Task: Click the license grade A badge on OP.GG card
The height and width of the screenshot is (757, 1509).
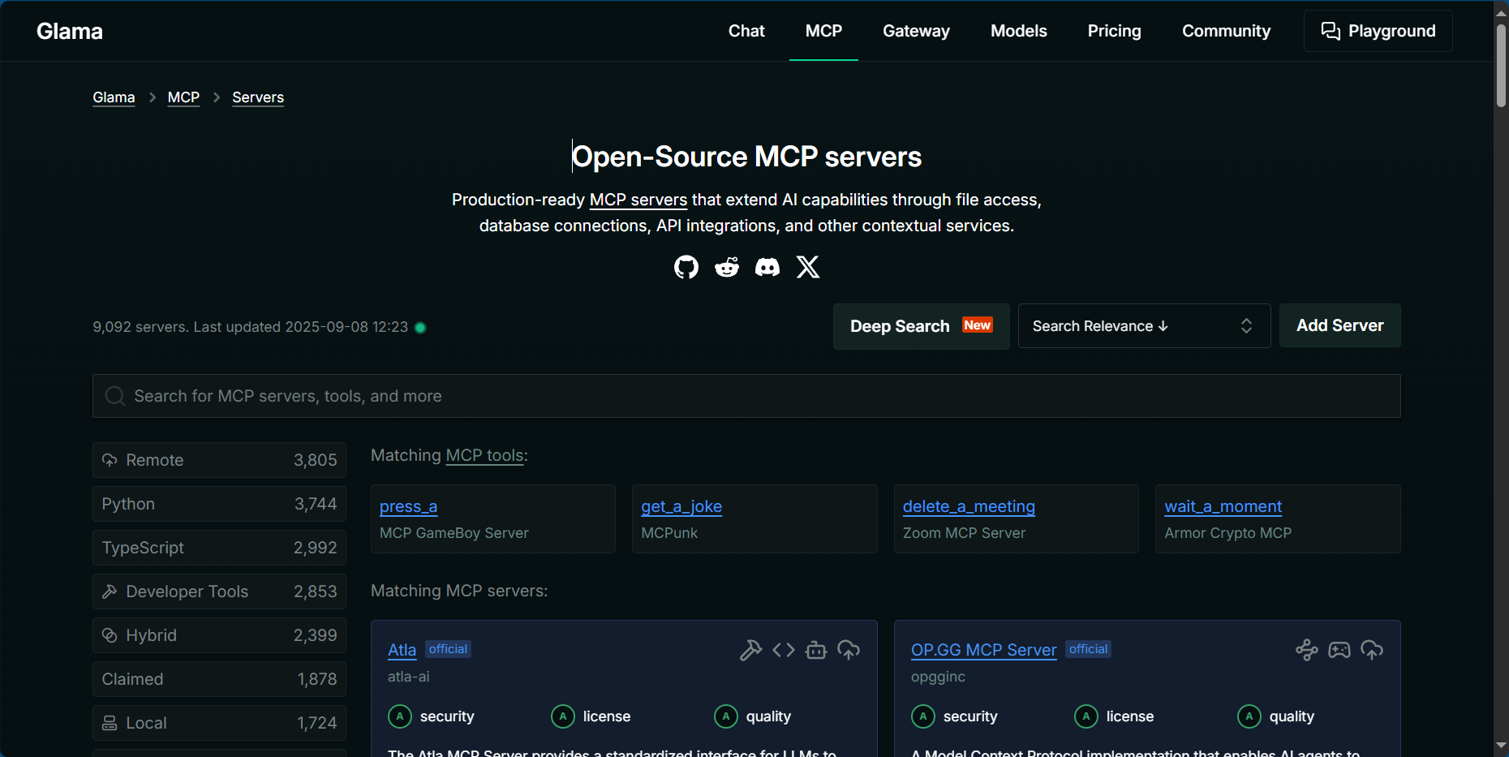Action: [1086, 716]
